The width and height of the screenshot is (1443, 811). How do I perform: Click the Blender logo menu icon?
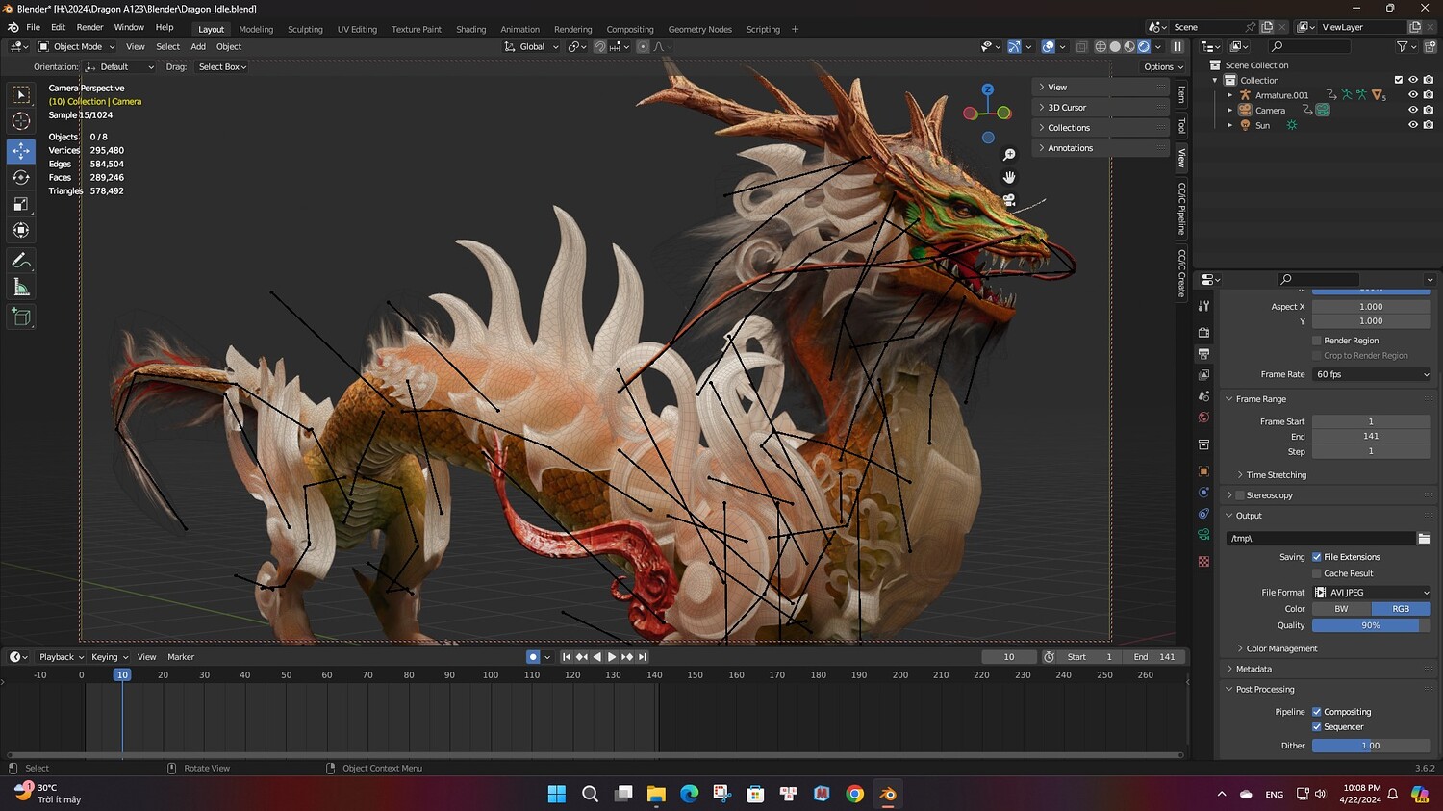(x=13, y=28)
